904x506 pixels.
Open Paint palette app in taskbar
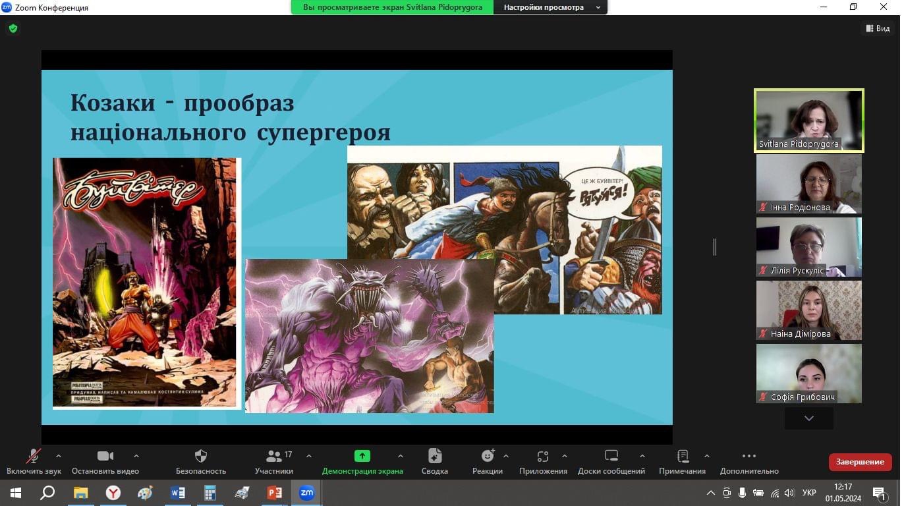click(x=146, y=493)
